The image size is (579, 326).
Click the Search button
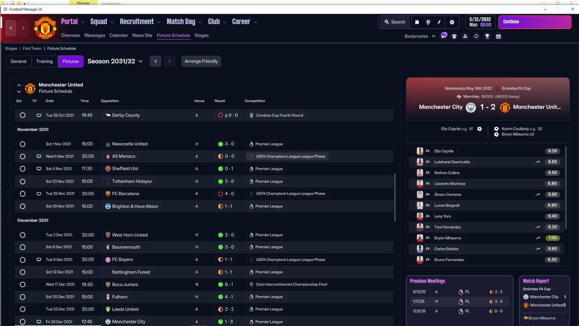point(395,22)
